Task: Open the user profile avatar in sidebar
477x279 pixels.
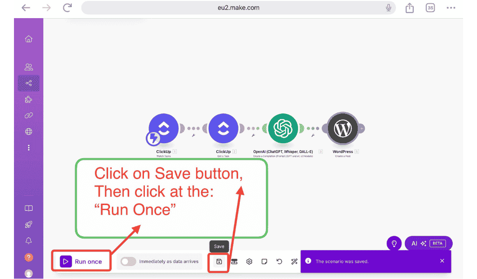Action: (x=28, y=273)
